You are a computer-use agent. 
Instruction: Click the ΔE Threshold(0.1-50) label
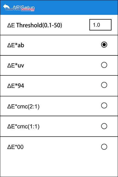click(35, 25)
